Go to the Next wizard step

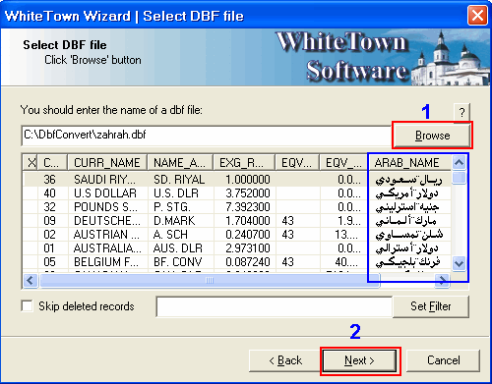point(360,360)
